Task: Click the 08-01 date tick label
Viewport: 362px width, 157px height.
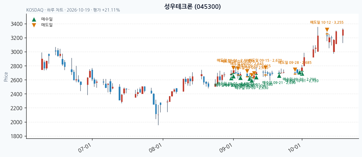Action: click(156, 147)
